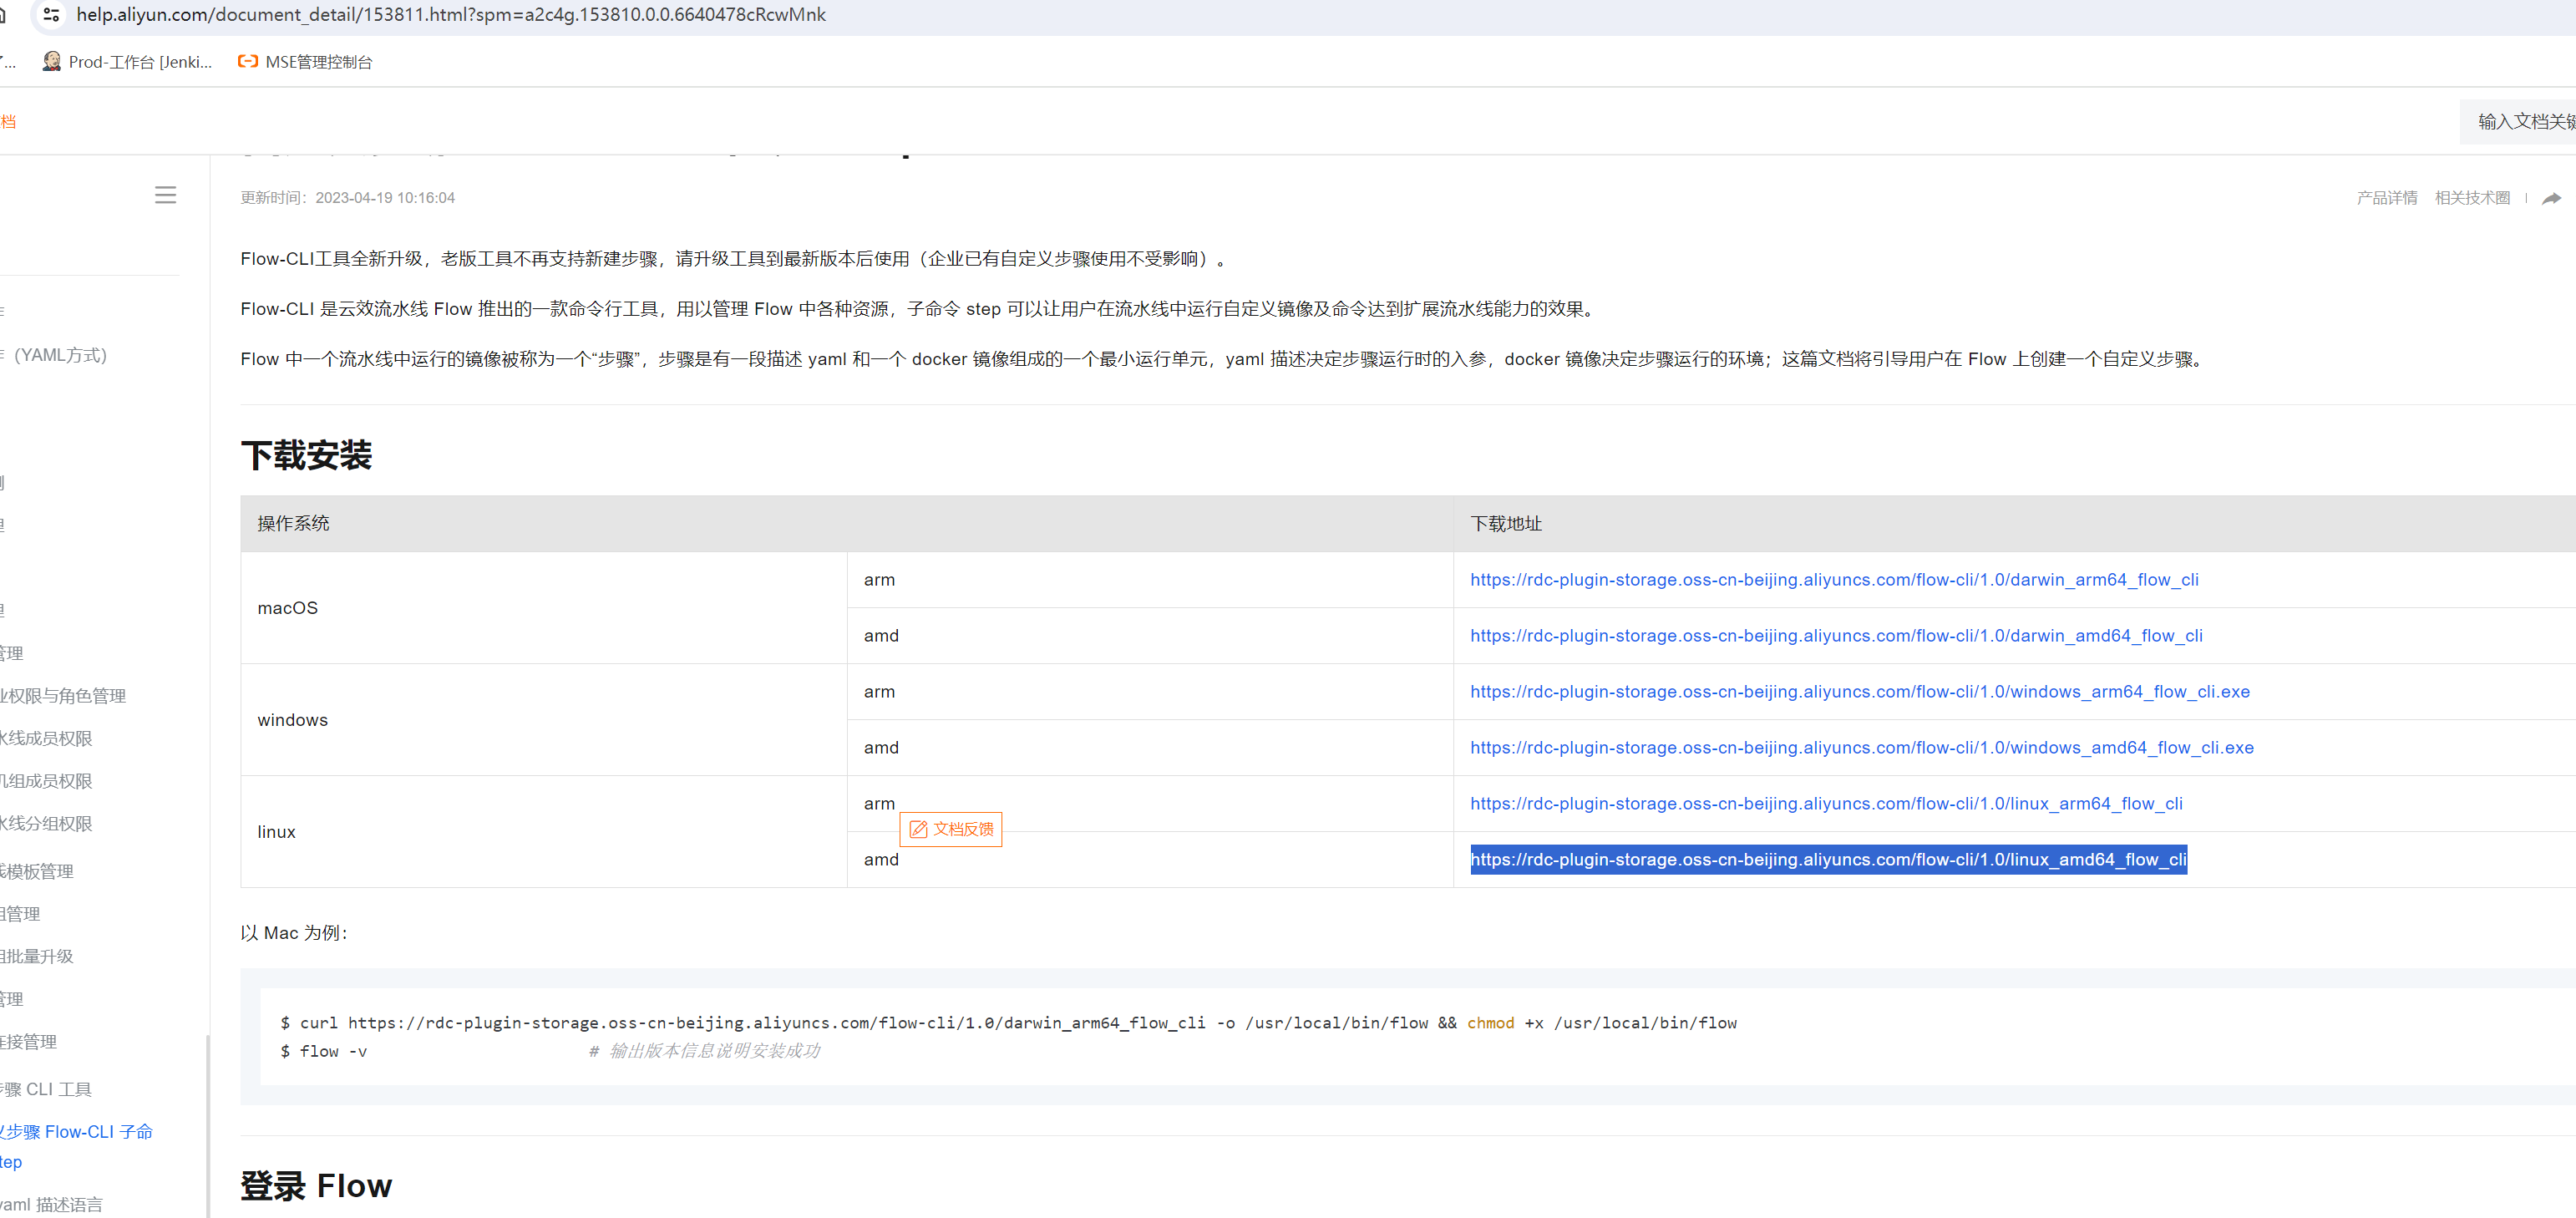Screen dimensions: 2576x1218
Task: Open 线分组权限 sidebar entry
Action: click(x=46, y=824)
